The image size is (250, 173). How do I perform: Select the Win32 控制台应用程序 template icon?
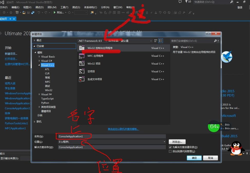82,48
